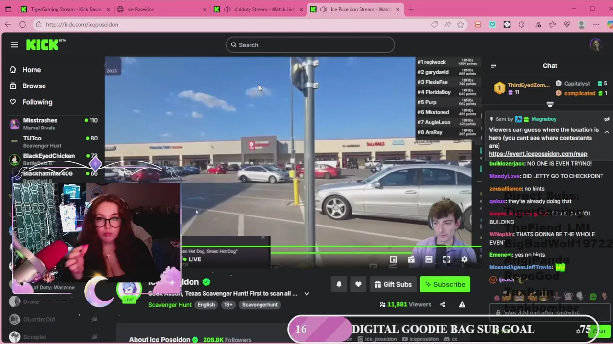The width and height of the screenshot is (613, 344).
Task: Go to Home in sidebar
Action: (x=32, y=70)
